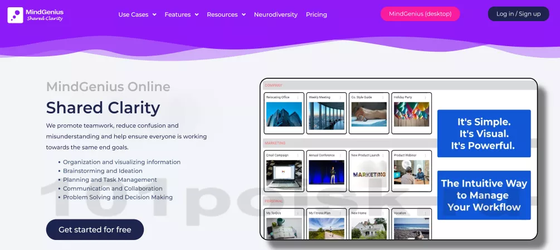
Task: Click the MindGenius (desktop) button
Action: coord(420,14)
